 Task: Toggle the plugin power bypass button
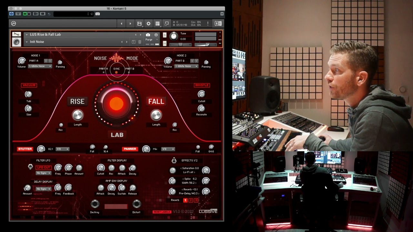(x=12, y=14)
